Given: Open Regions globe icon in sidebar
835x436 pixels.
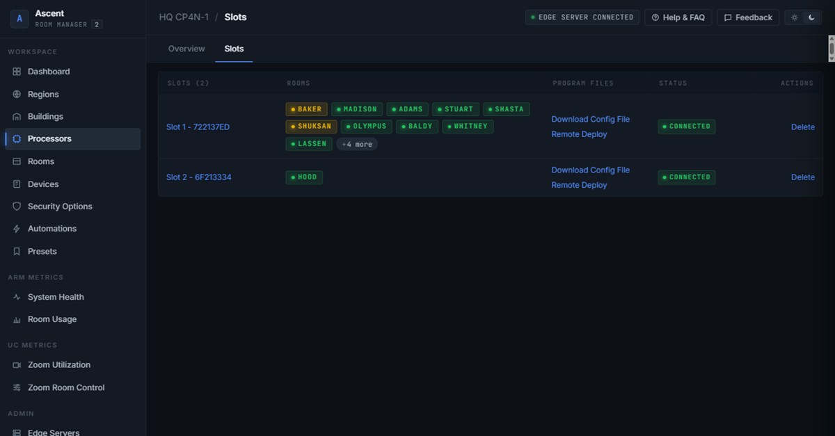Looking at the screenshot, I should point(17,94).
